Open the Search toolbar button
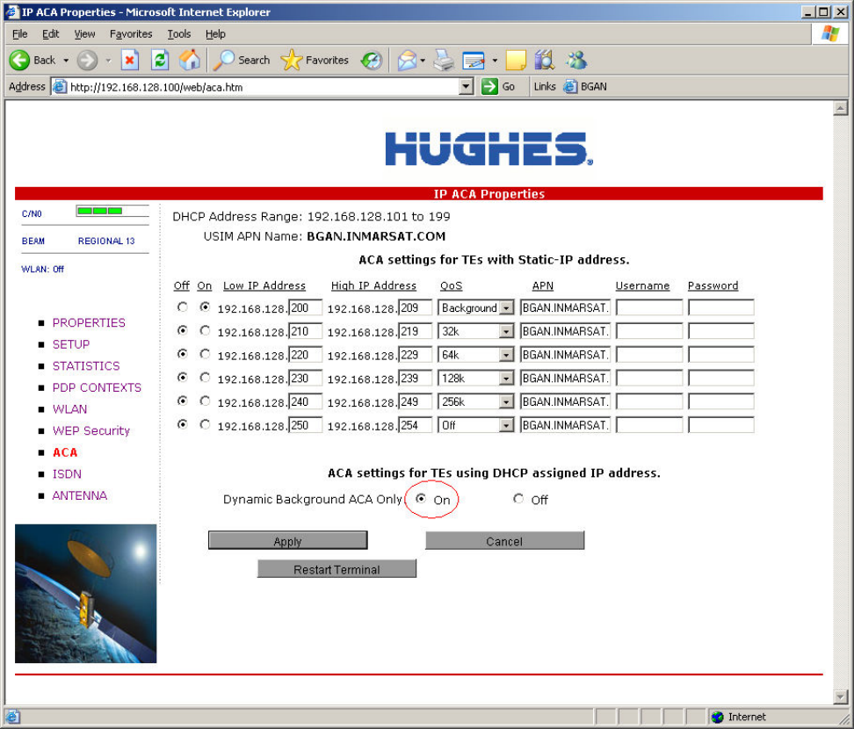 tap(242, 60)
